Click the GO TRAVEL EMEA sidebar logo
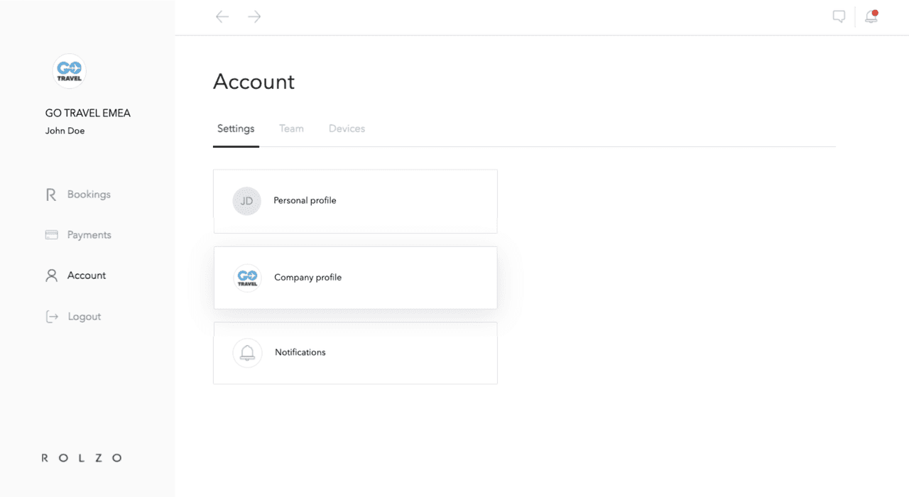 click(x=70, y=71)
